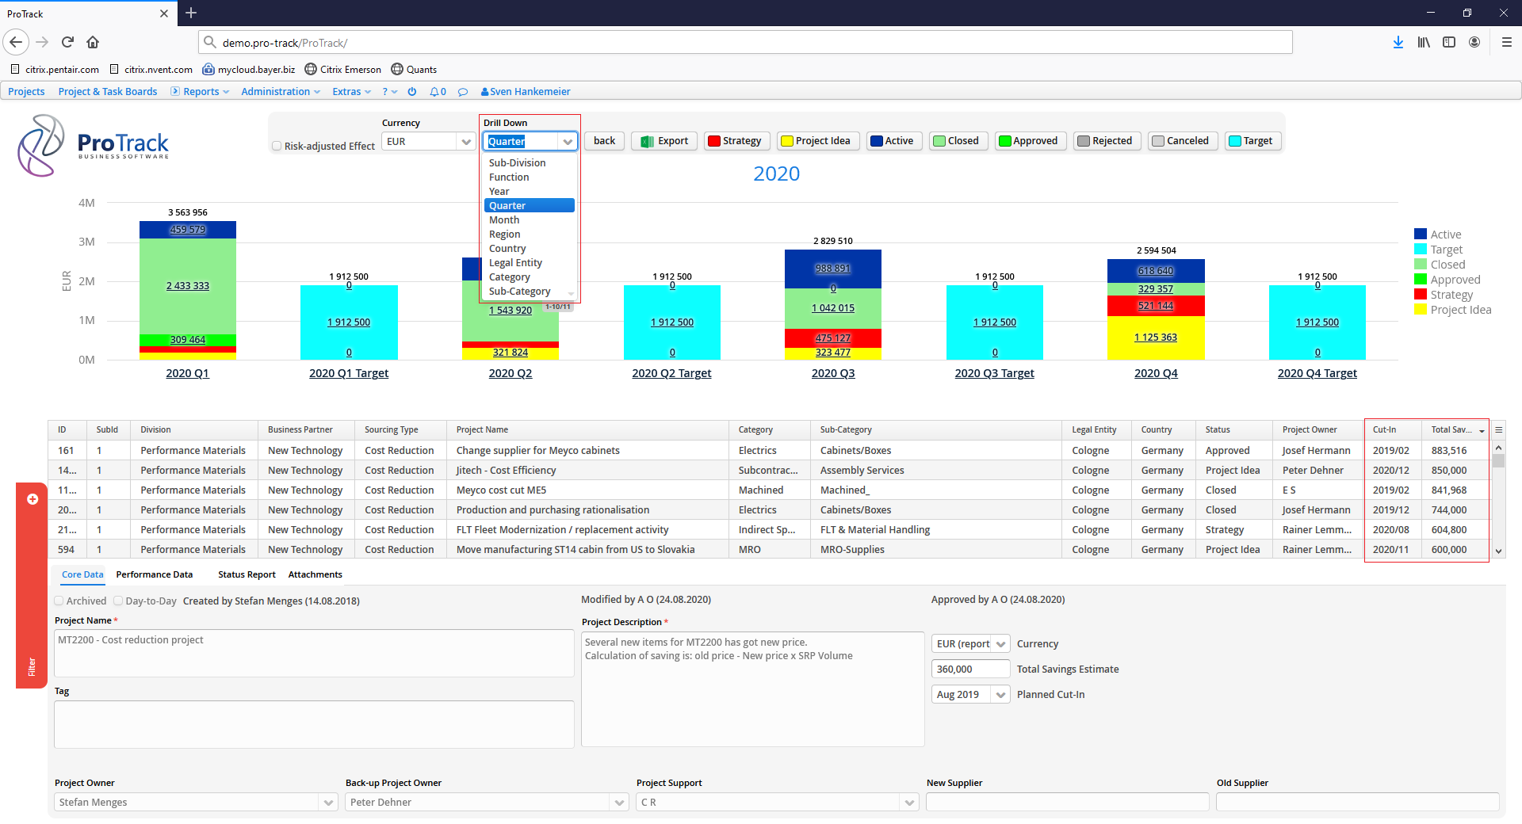Check the Archived checkbox
This screenshot has width=1522, height=824.
pyautogui.click(x=59, y=601)
